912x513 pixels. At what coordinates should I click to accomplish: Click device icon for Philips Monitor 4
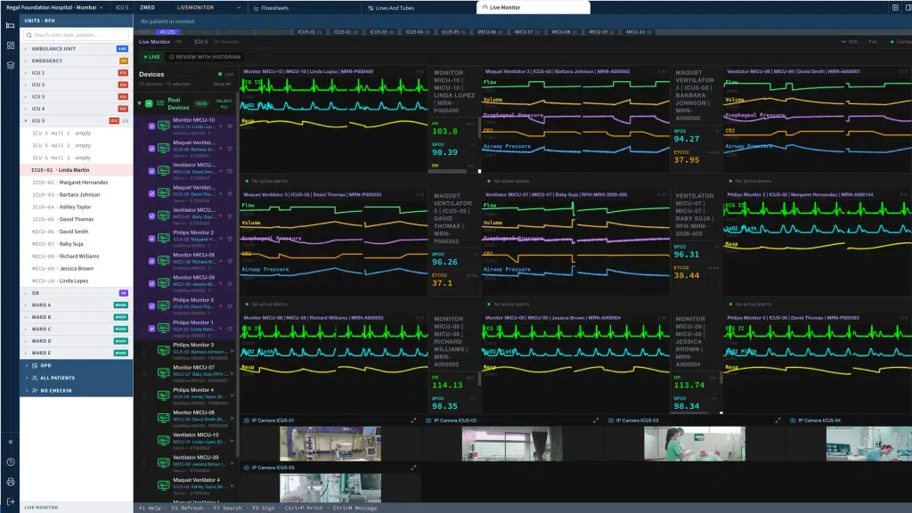[x=164, y=395]
